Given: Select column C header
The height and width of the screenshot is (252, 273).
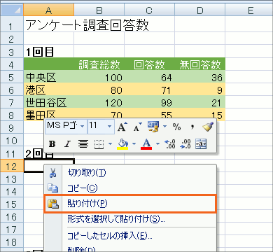Looking at the screenshot, I should [149, 10].
